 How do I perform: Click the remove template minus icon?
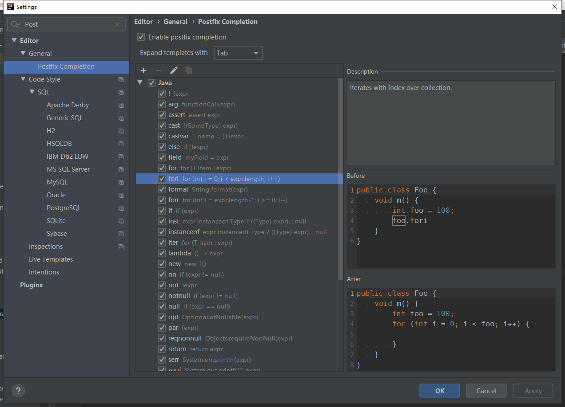[159, 70]
